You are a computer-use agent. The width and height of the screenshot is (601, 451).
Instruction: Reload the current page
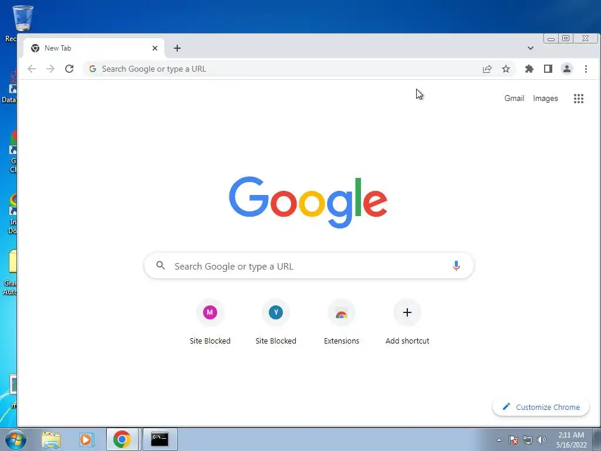point(69,69)
